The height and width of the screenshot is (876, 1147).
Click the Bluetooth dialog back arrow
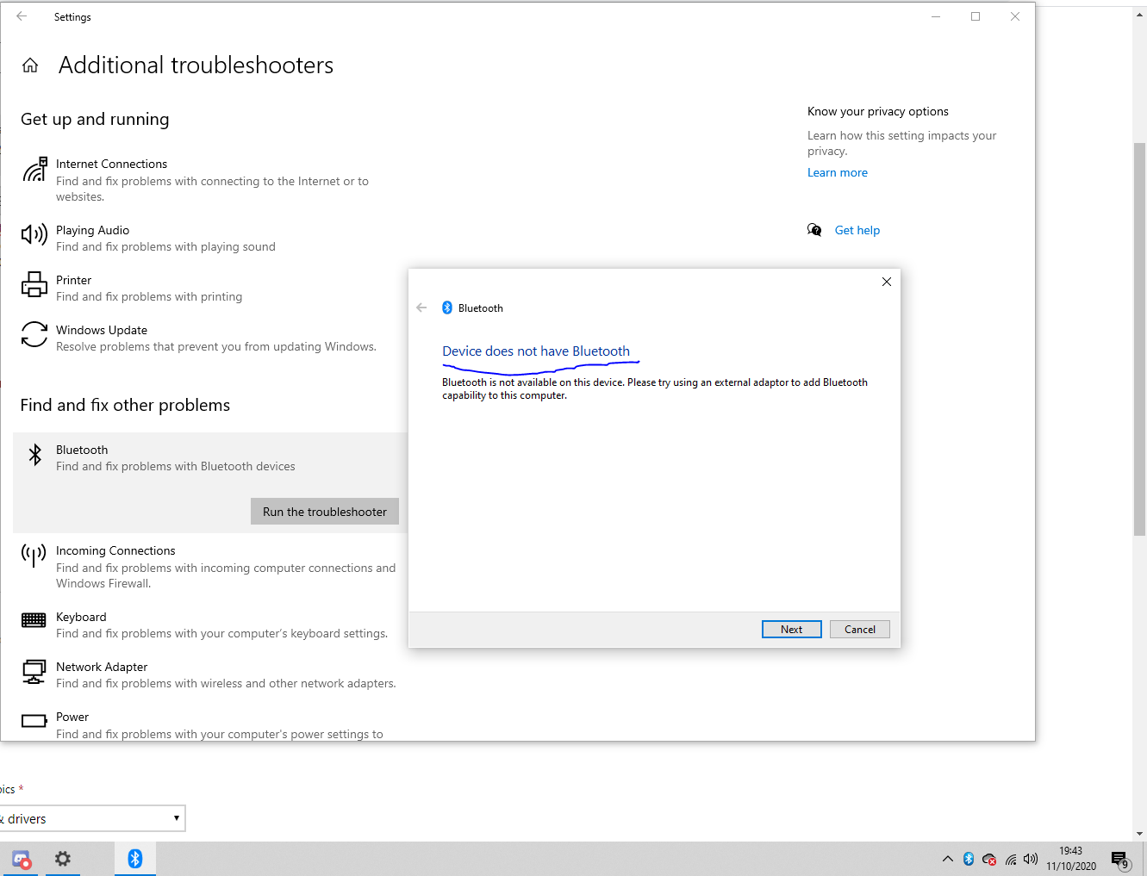point(421,308)
